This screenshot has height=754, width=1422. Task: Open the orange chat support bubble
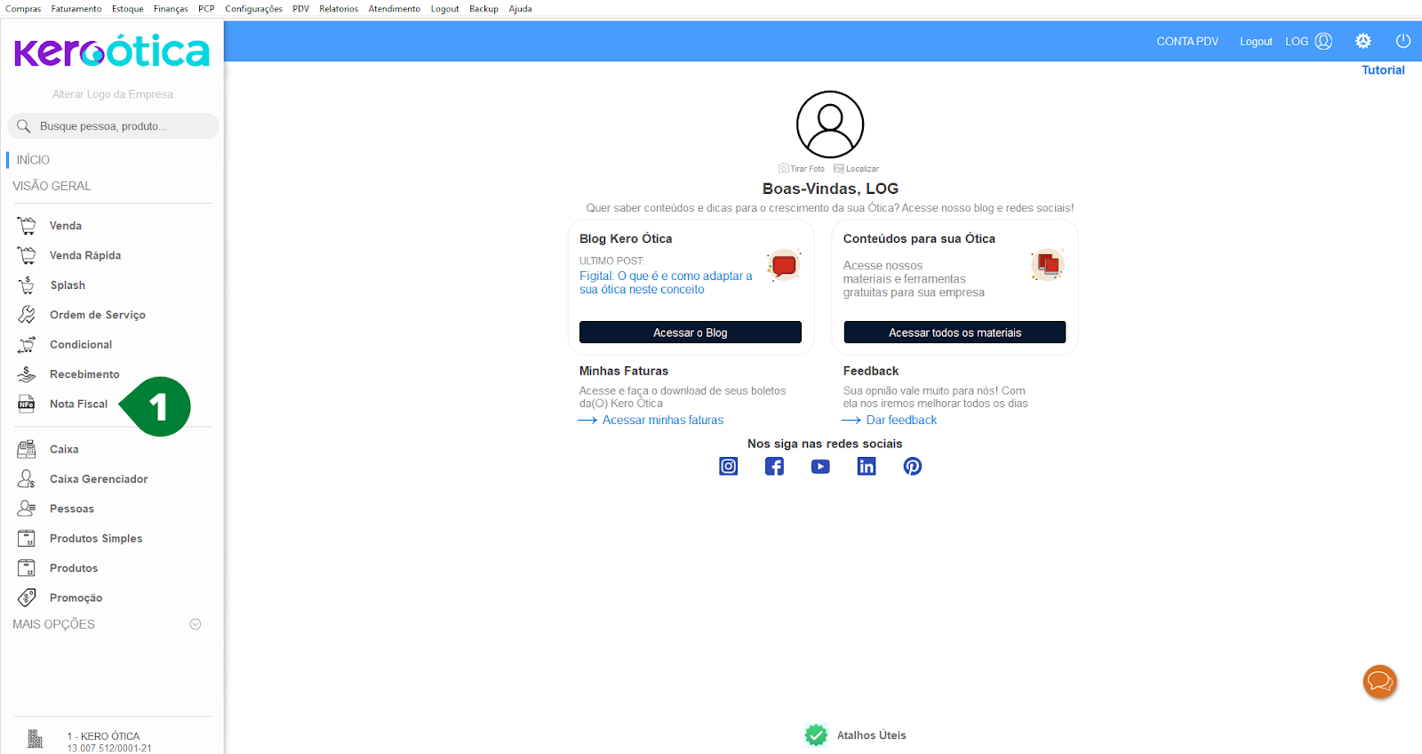(1380, 682)
